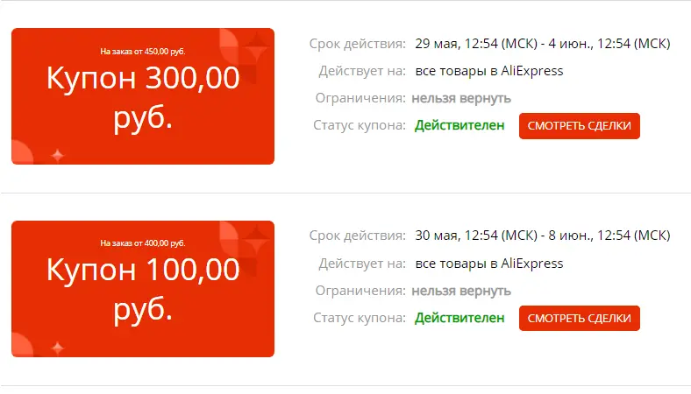Viewport: 691px width, 394px height.
Task: Select 'все товары в AliExpress' in second coupon
Action: coord(489,264)
